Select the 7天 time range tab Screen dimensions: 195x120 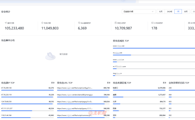tap(178, 12)
